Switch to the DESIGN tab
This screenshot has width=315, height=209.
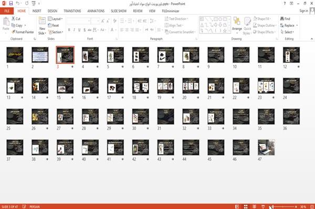click(52, 11)
